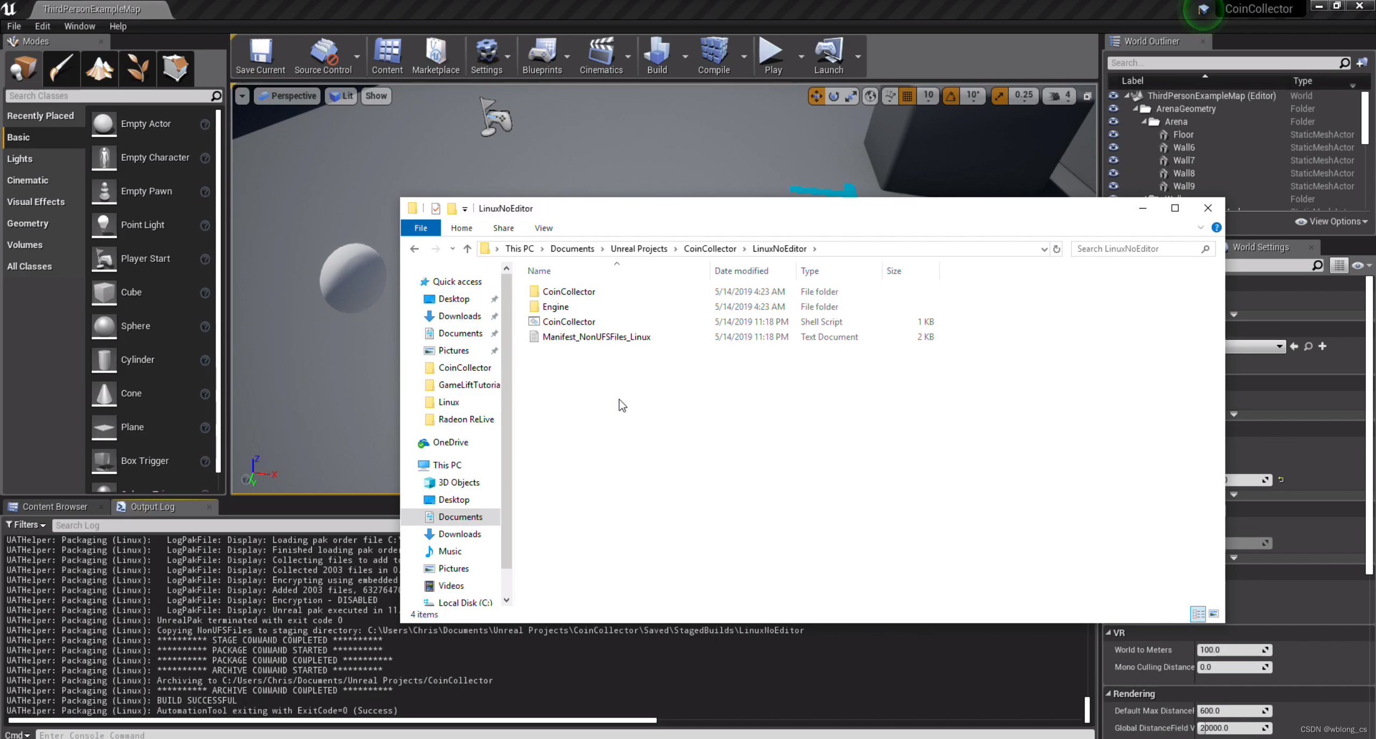The image size is (1376, 739).
Task: Toggle visibility of Wall9 actor
Action: pos(1113,186)
